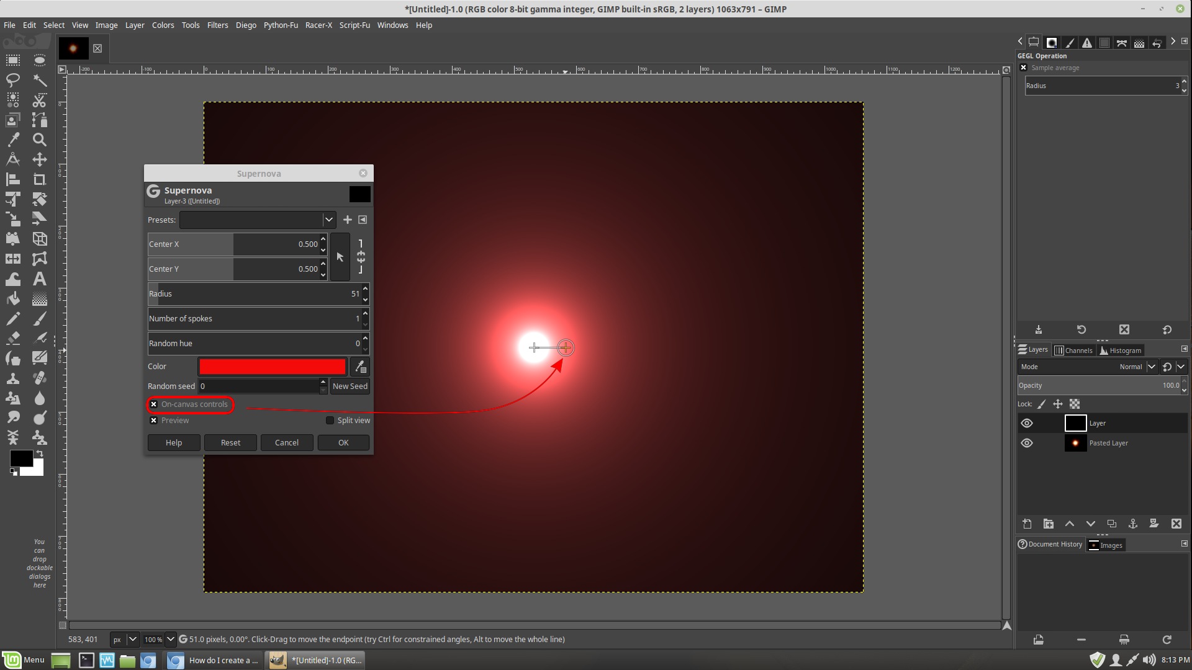This screenshot has height=670, width=1192.
Task: Toggle lock alpha channel
Action: click(x=1075, y=404)
